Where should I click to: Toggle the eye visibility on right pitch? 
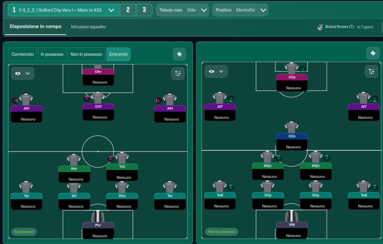click(216, 71)
